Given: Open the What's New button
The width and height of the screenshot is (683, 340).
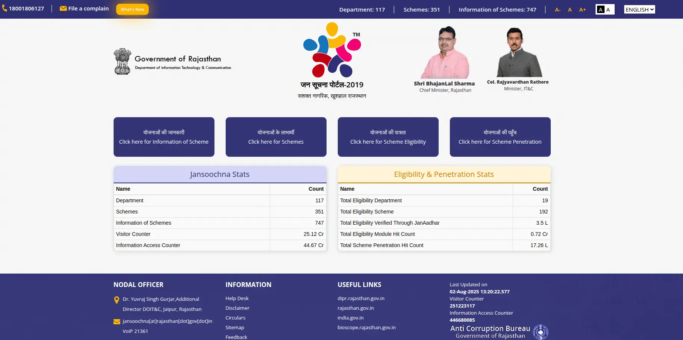Looking at the screenshot, I should tap(132, 9).
